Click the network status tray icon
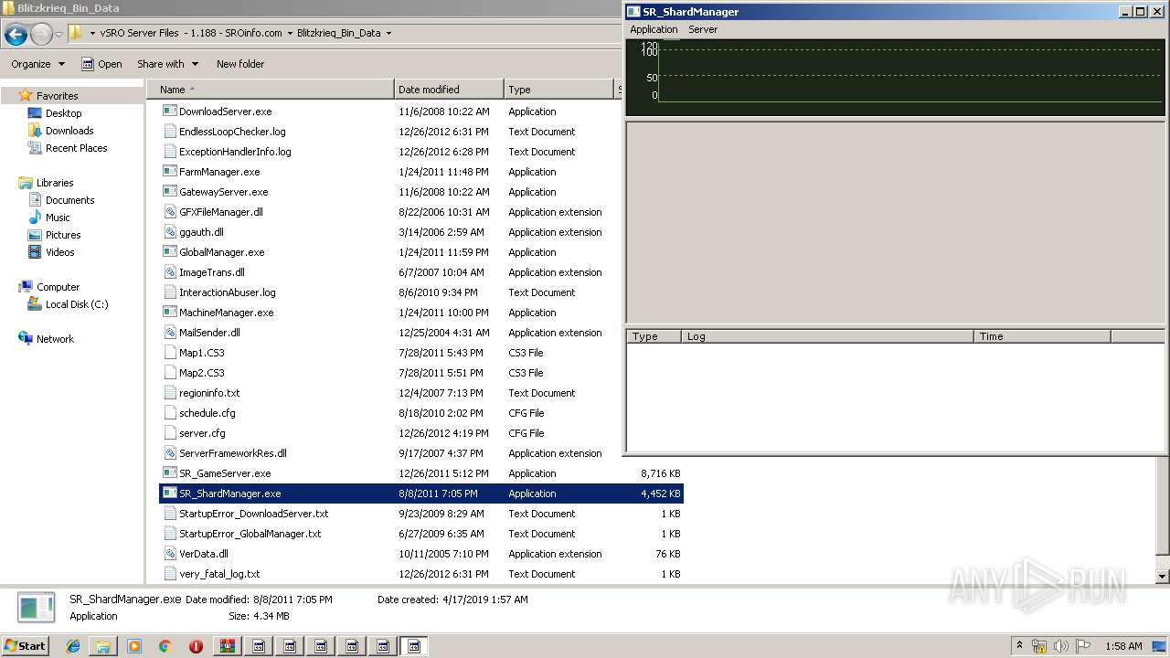The width and height of the screenshot is (1170, 658). pyautogui.click(x=1039, y=646)
